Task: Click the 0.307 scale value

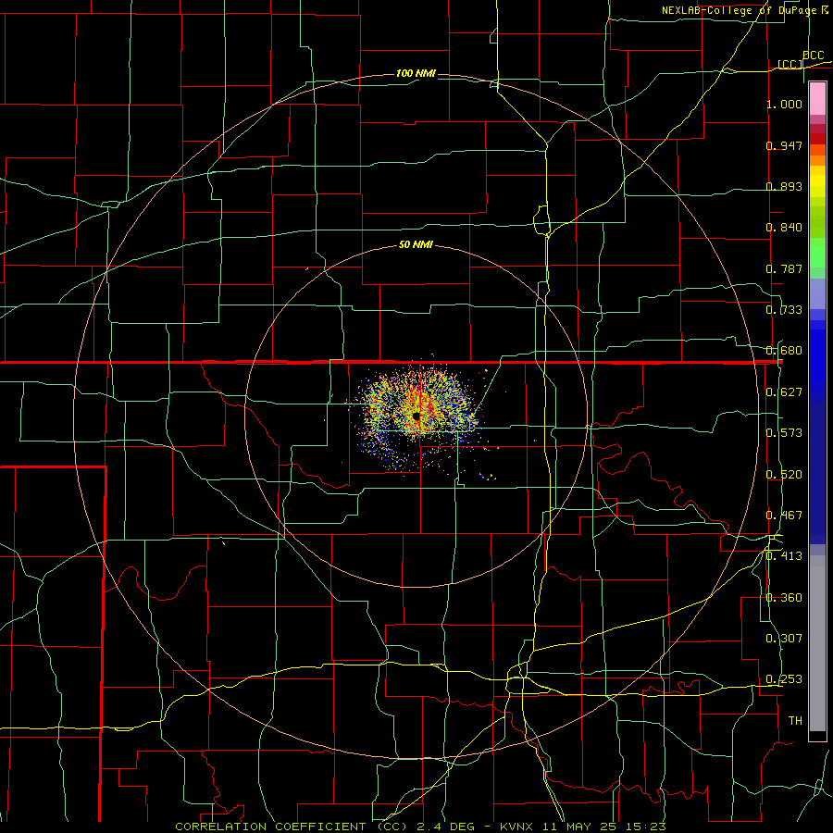Action: tap(784, 639)
